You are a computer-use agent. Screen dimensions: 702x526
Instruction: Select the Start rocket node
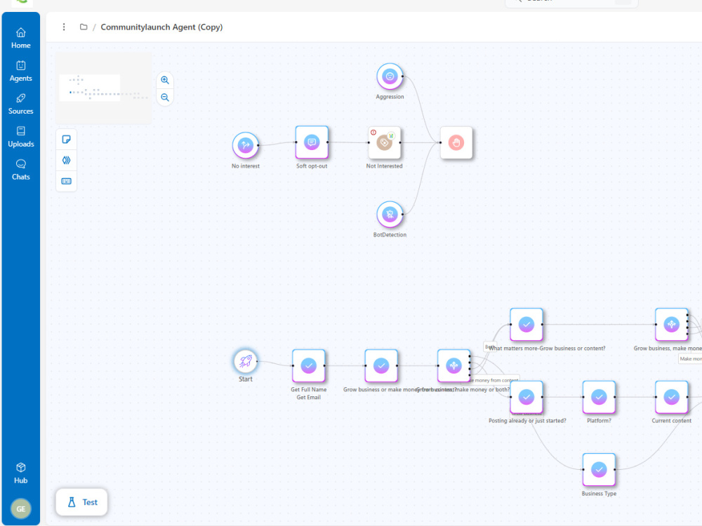tap(245, 361)
